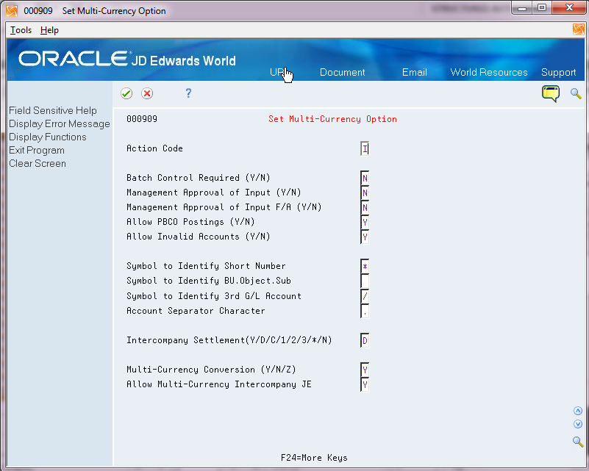Open the Tools menu

21,30
